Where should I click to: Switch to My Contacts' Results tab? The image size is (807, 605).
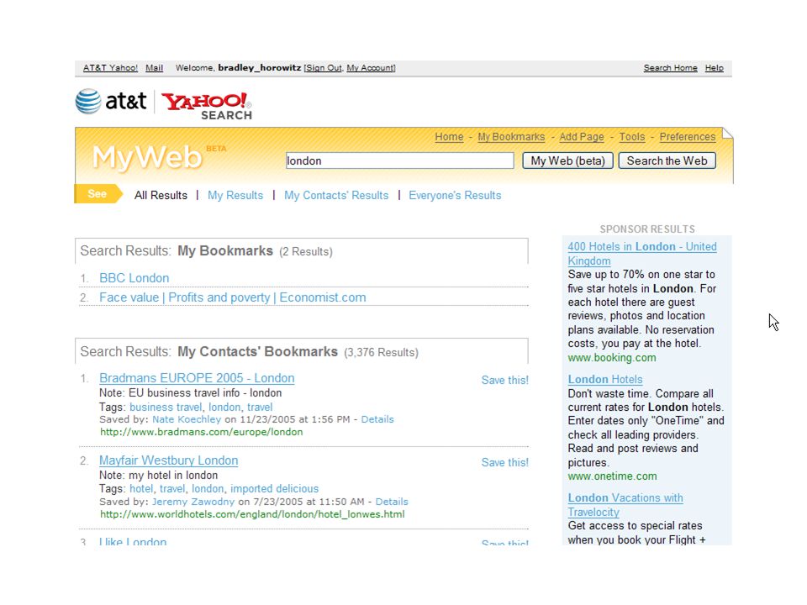tap(336, 196)
